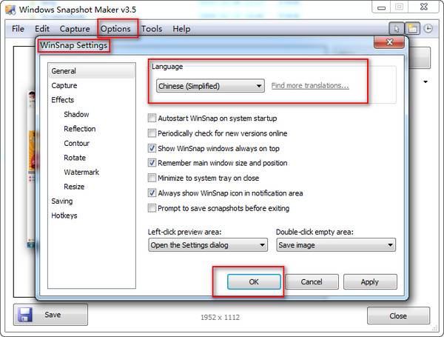This screenshot has width=444, height=337.
Task: Click the Apply button
Action: pos(370,281)
